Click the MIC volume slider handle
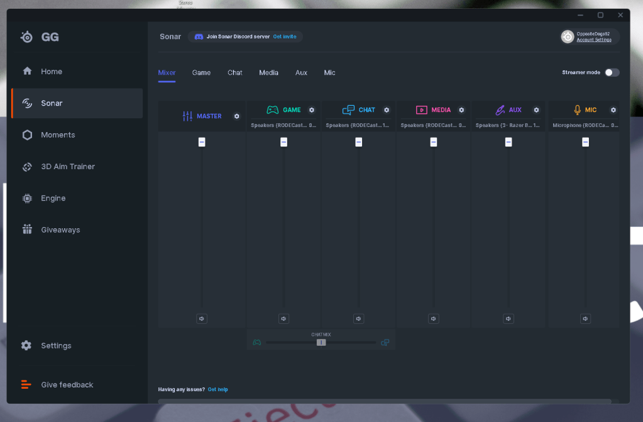643x422 pixels. (586, 142)
